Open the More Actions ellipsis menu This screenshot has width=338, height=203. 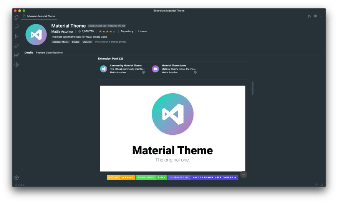321,16
